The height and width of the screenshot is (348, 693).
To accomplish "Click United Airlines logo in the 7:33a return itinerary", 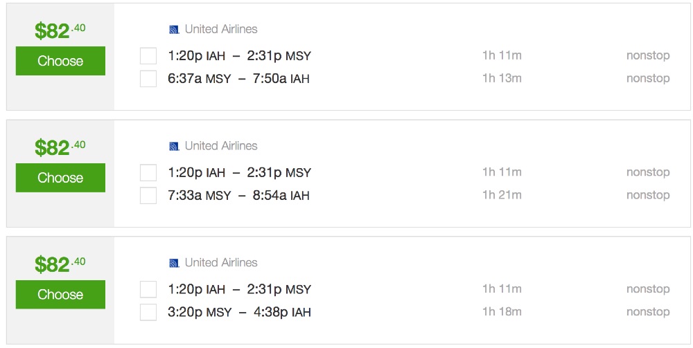I will 175,147.
